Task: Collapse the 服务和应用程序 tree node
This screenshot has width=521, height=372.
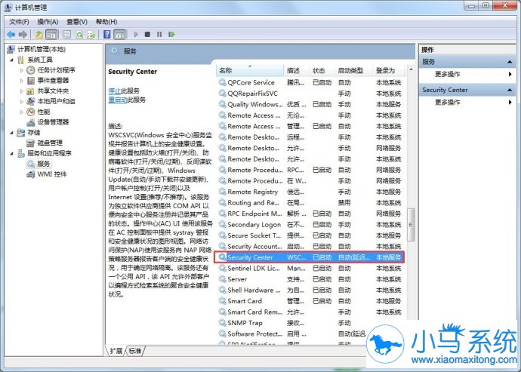Action: pyautogui.click(x=12, y=153)
